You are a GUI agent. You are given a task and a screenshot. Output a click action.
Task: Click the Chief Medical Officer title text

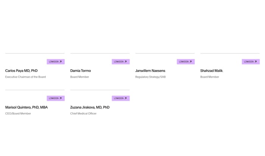[x=83, y=114]
